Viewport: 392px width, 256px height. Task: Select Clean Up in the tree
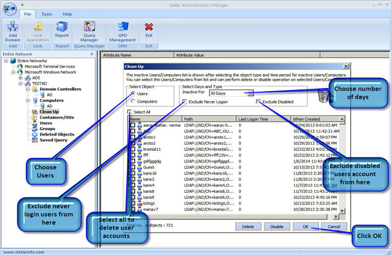[x=49, y=112]
